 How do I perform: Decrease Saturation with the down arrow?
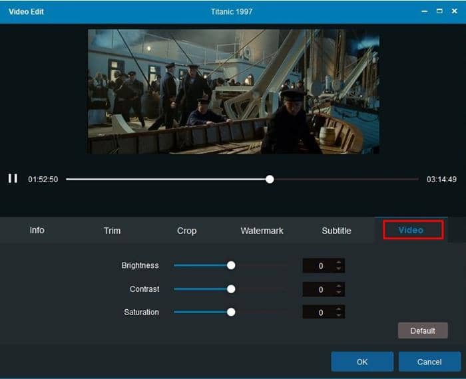[338, 315]
